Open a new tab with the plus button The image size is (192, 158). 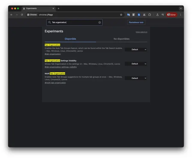click(58, 8)
